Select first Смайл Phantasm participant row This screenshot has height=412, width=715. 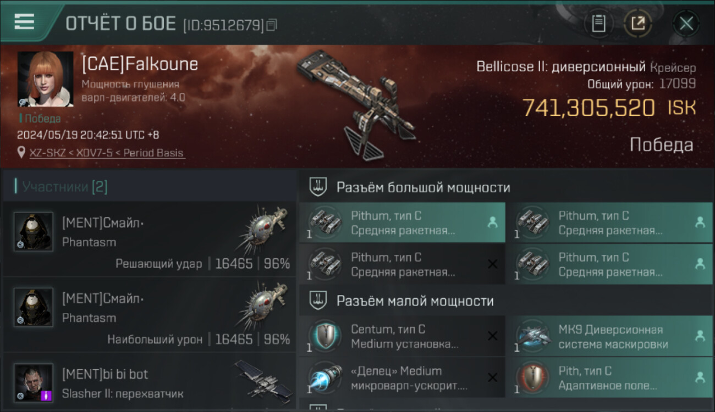(x=150, y=238)
